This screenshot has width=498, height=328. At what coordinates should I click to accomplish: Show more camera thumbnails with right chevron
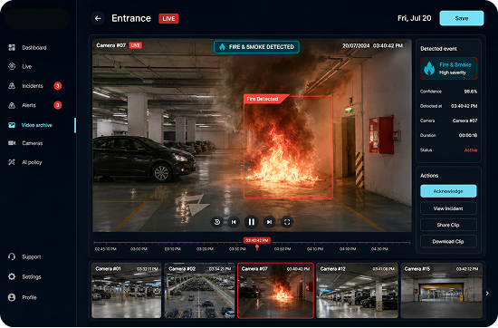[x=487, y=293]
